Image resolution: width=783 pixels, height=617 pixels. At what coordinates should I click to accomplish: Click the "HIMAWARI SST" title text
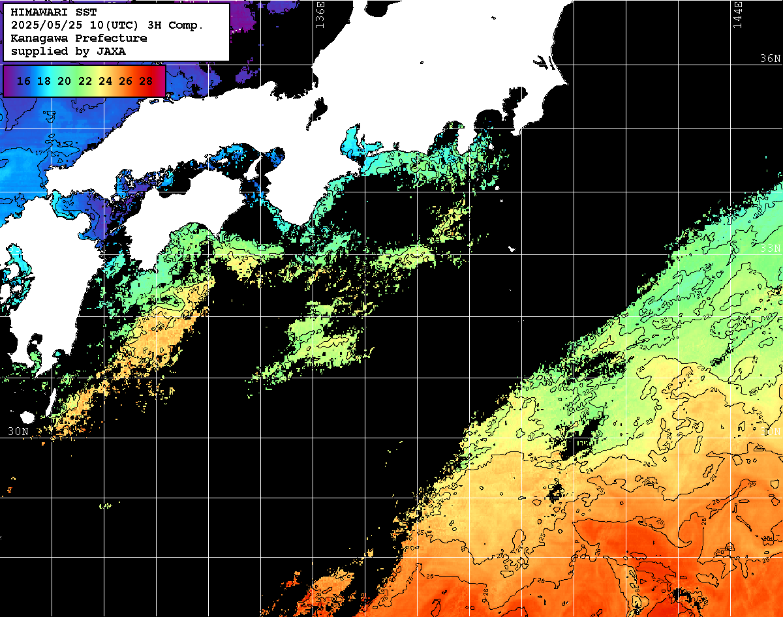(x=43, y=13)
